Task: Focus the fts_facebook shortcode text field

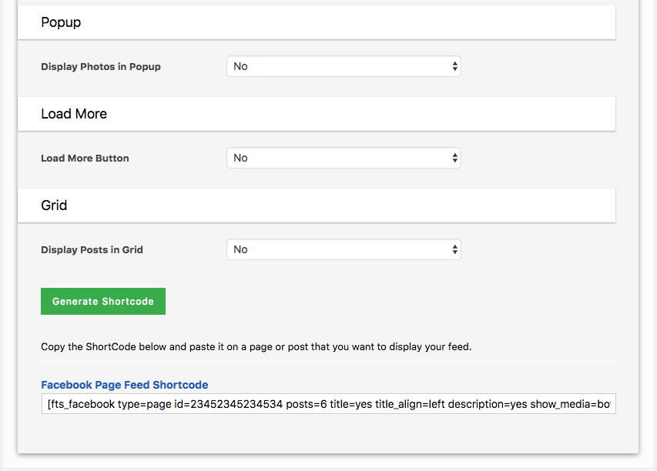Action: (x=328, y=403)
